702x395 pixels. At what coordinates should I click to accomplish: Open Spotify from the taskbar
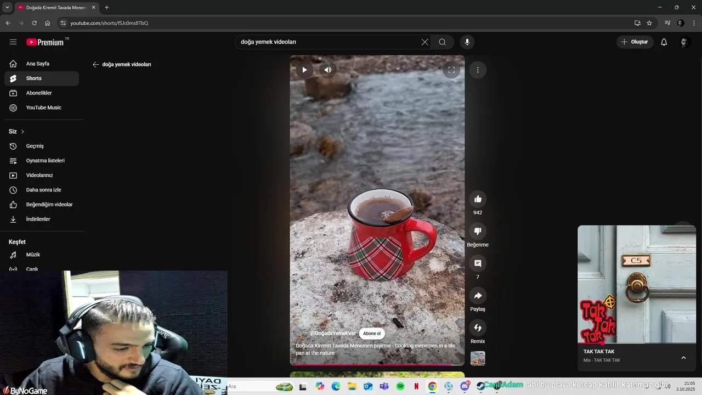(400, 386)
